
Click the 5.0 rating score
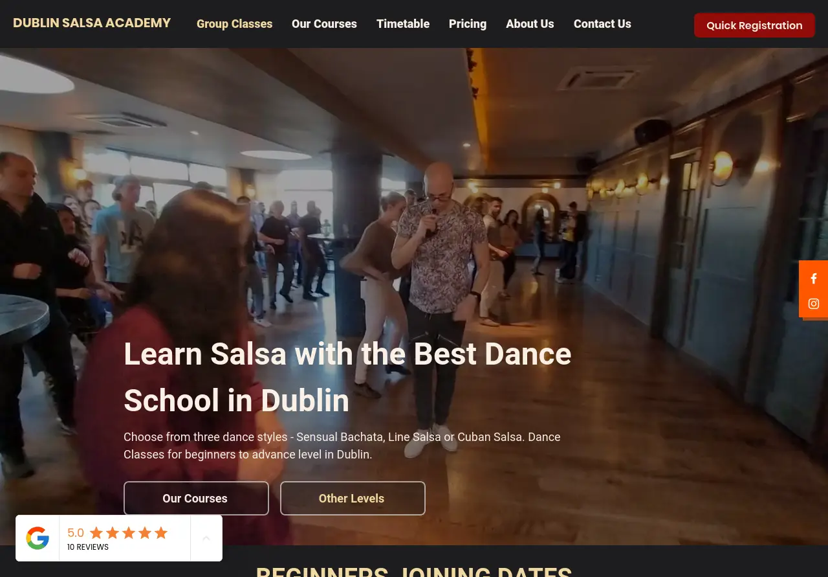click(x=75, y=532)
